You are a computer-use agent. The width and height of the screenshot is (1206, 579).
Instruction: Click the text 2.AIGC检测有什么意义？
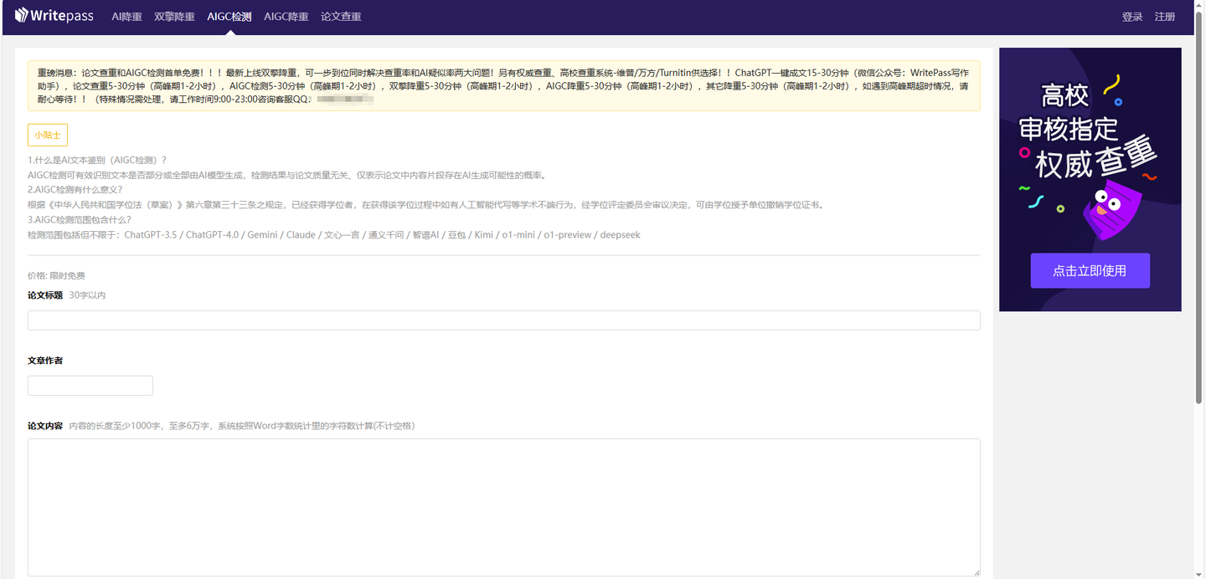tap(75, 190)
